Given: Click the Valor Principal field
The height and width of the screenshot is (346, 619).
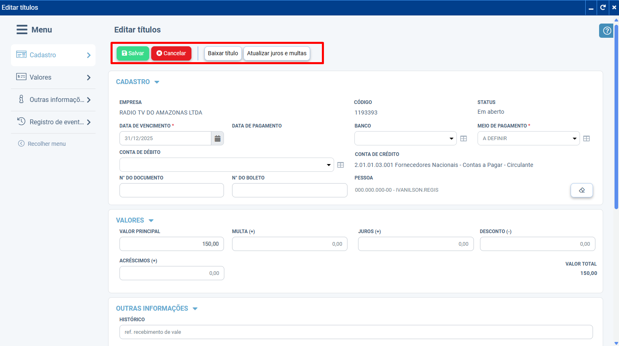Looking at the screenshot, I should (x=172, y=244).
